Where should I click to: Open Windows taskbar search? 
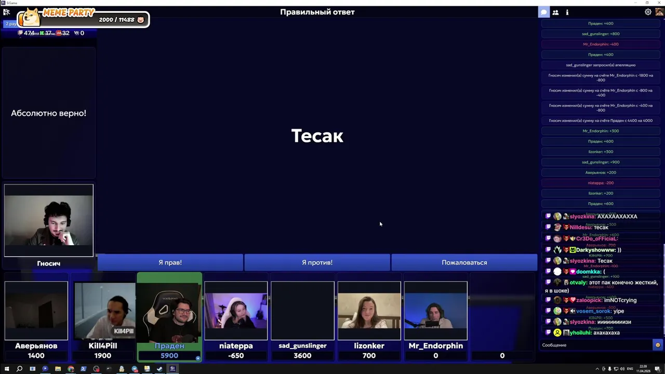(19, 369)
